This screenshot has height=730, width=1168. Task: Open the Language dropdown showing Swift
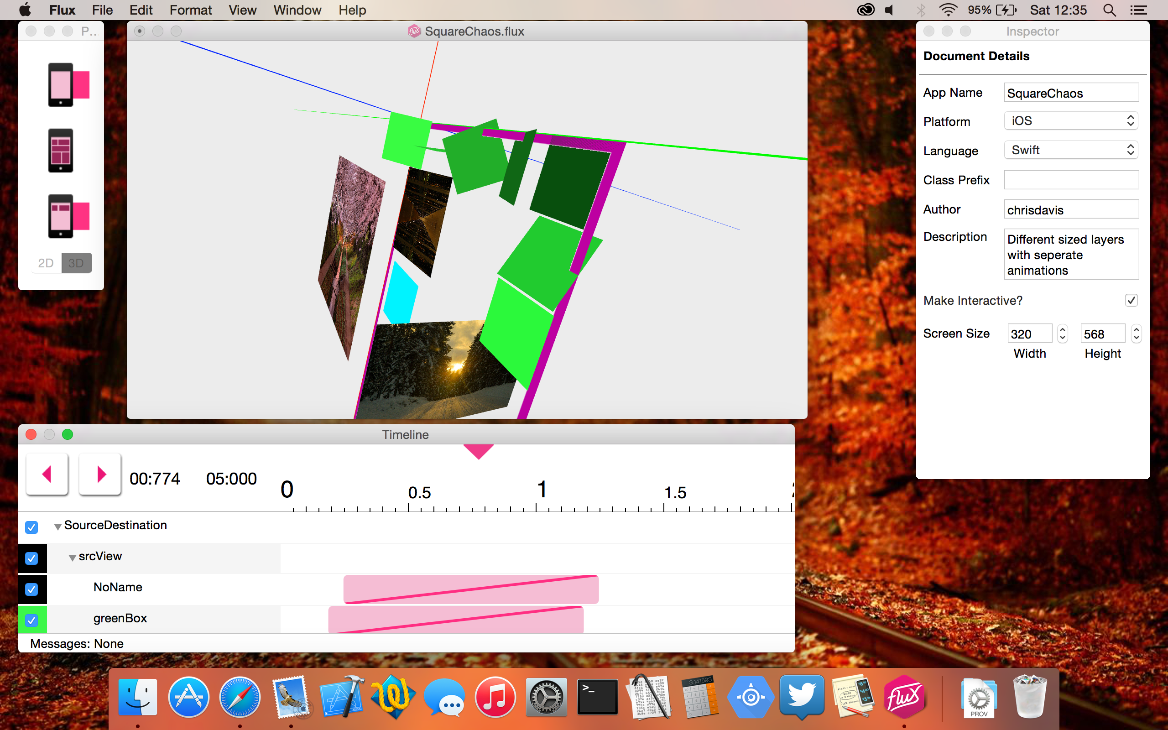[1070, 150]
